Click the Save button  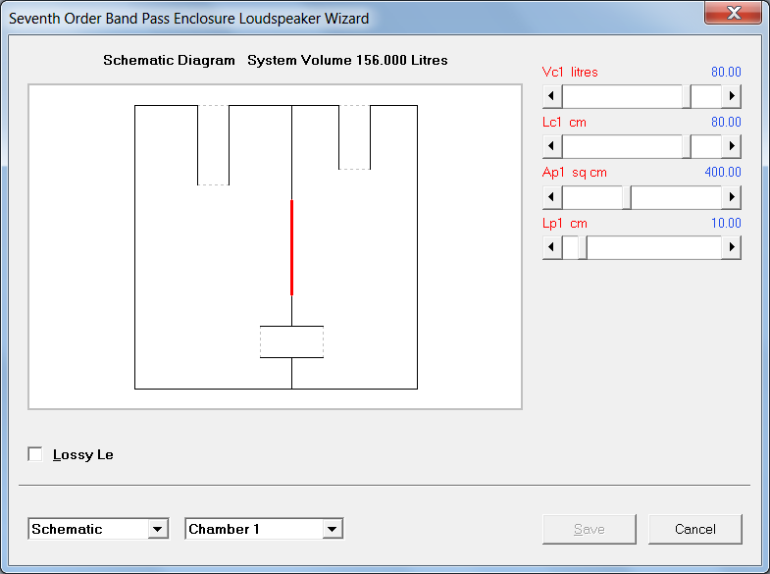click(x=590, y=529)
